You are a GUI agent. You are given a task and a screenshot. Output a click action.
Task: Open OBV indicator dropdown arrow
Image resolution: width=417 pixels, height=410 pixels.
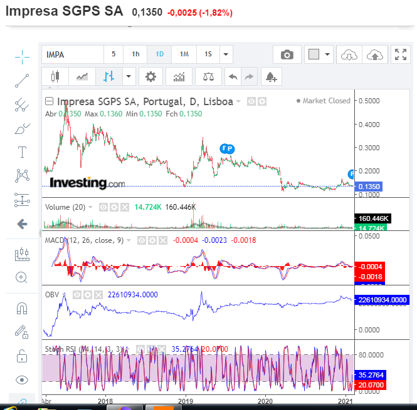click(64, 294)
